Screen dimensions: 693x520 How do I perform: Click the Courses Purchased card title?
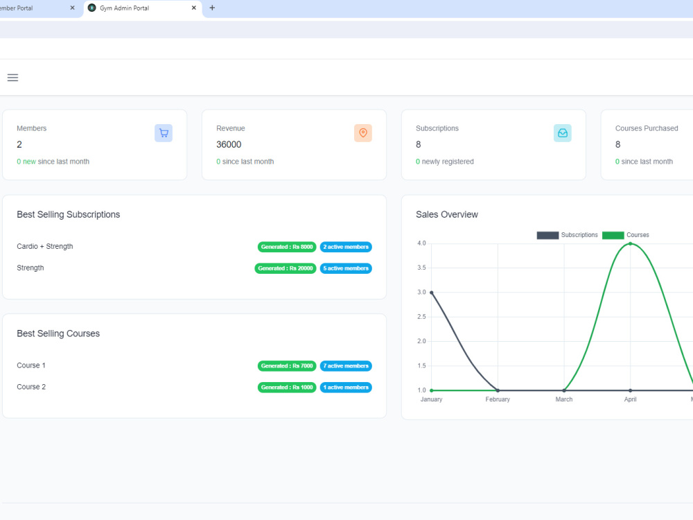point(647,128)
